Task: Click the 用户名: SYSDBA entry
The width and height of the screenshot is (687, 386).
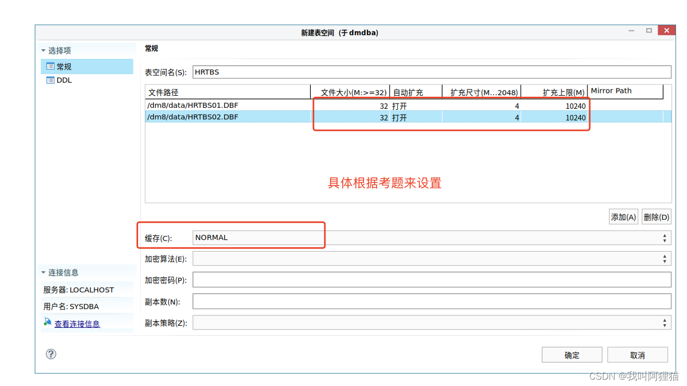Action: pos(71,306)
